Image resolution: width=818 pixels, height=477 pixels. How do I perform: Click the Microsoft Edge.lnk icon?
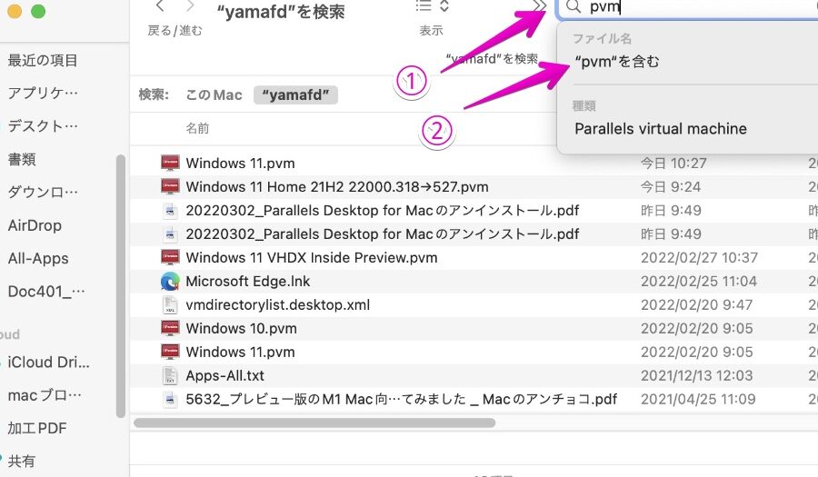tap(170, 282)
